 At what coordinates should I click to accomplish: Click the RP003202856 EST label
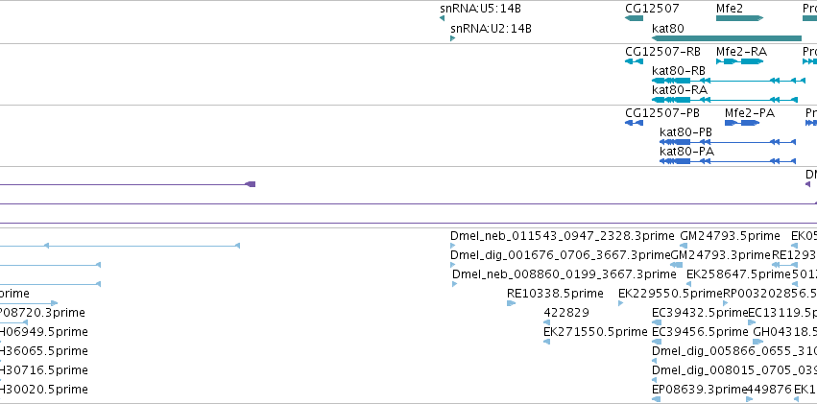[770, 294]
